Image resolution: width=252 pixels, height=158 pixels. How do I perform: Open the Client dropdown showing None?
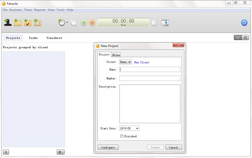(126, 62)
